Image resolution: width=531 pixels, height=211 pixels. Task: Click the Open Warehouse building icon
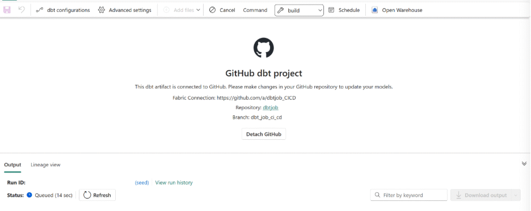(x=374, y=10)
